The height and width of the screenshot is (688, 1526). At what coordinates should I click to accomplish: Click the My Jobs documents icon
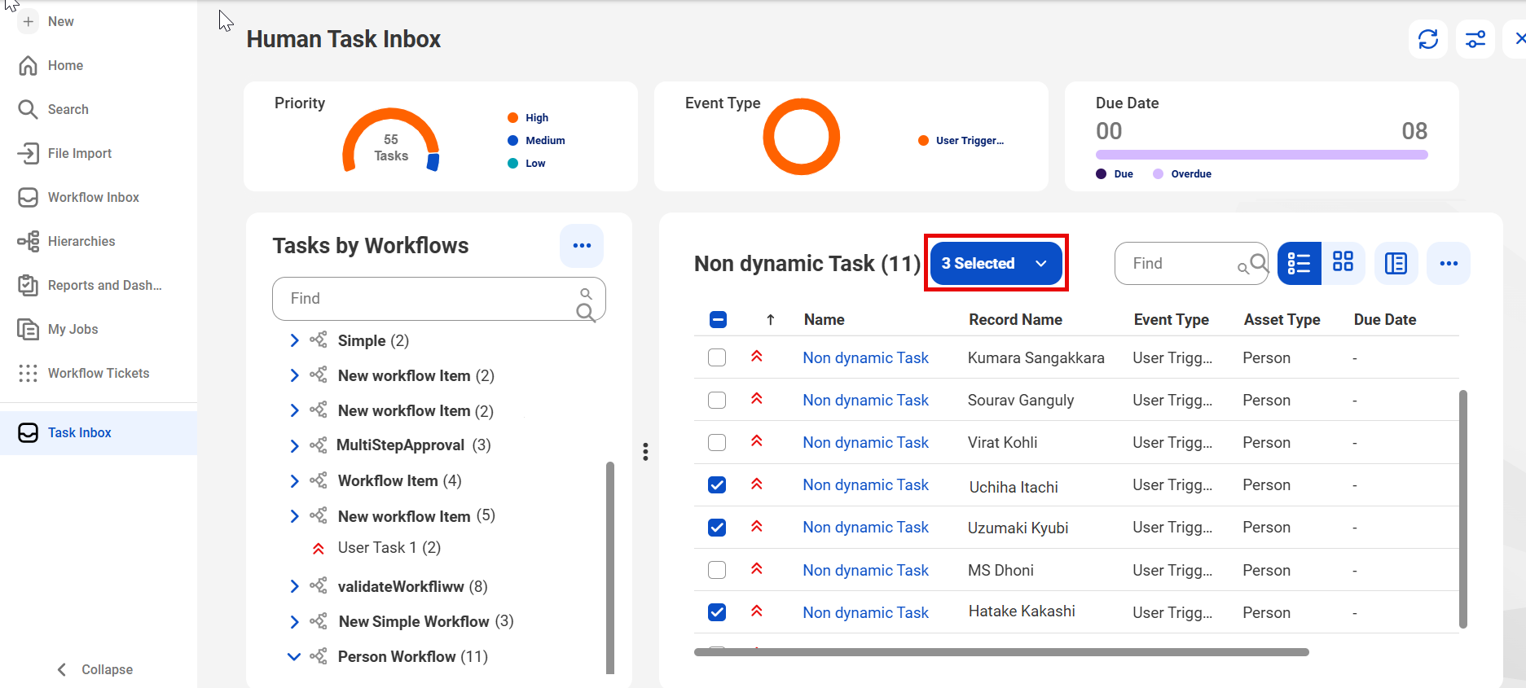click(x=29, y=329)
